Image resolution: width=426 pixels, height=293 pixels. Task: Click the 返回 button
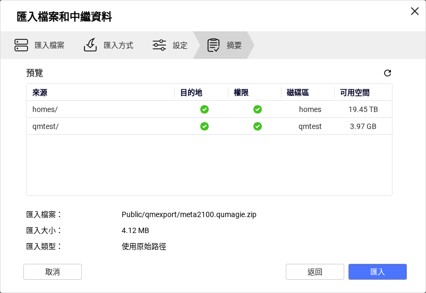[x=315, y=272]
